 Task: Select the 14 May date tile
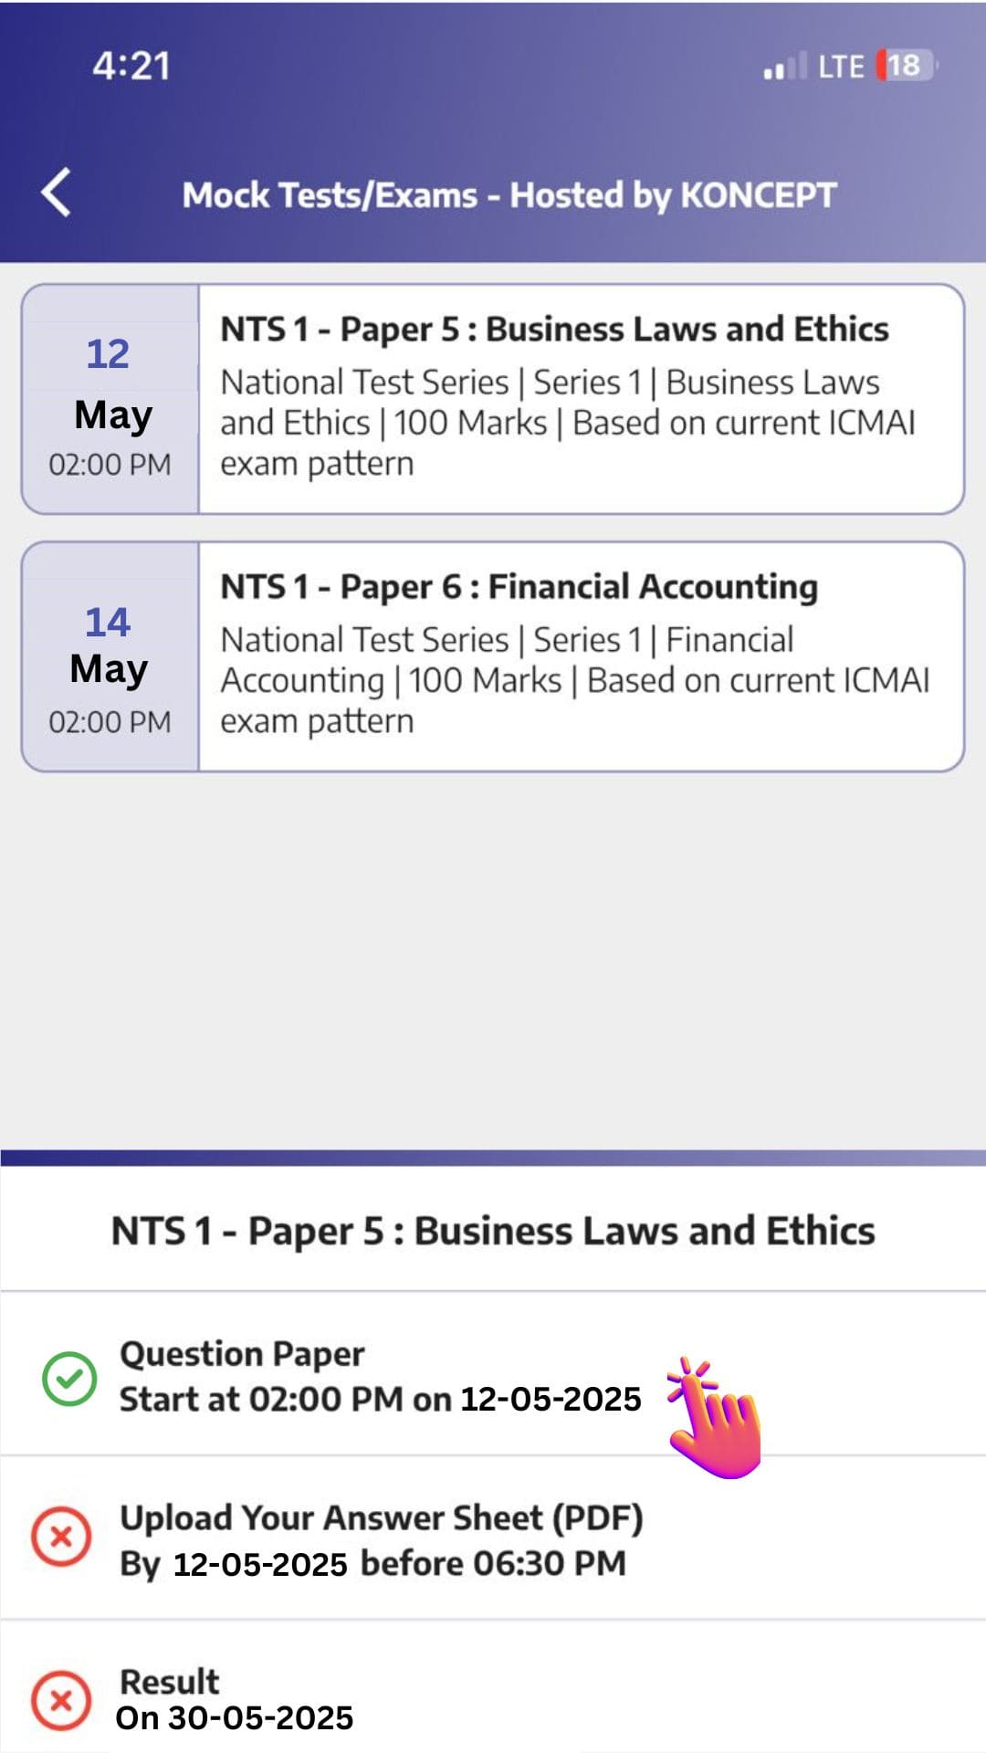pyautogui.click(x=110, y=657)
